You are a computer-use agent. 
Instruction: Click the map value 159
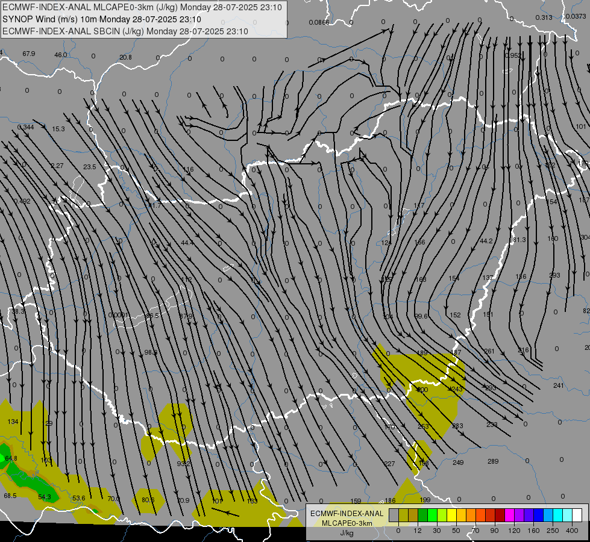[356, 501]
